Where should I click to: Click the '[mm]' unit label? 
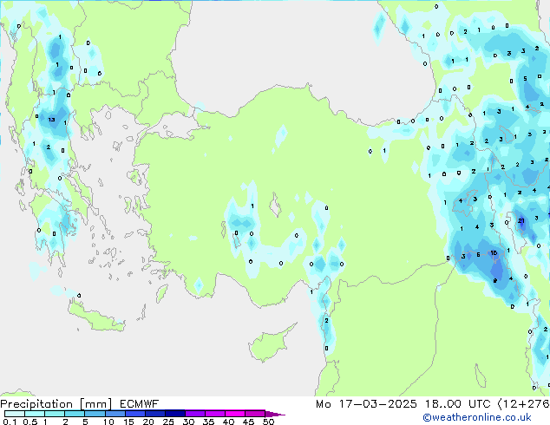[x=95, y=404]
